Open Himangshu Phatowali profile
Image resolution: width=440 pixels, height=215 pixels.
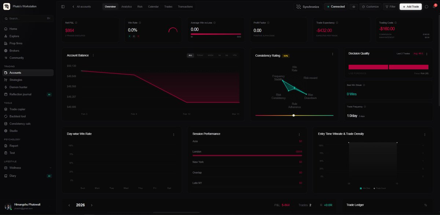[x=28, y=206]
